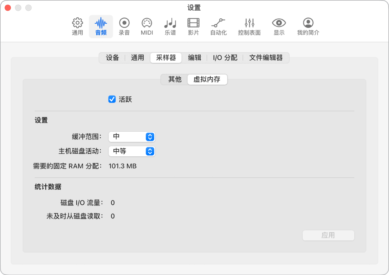The width and height of the screenshot is (389, 275).
Task: Switch to the 设备 tab
Action: [x=112, y=58]
